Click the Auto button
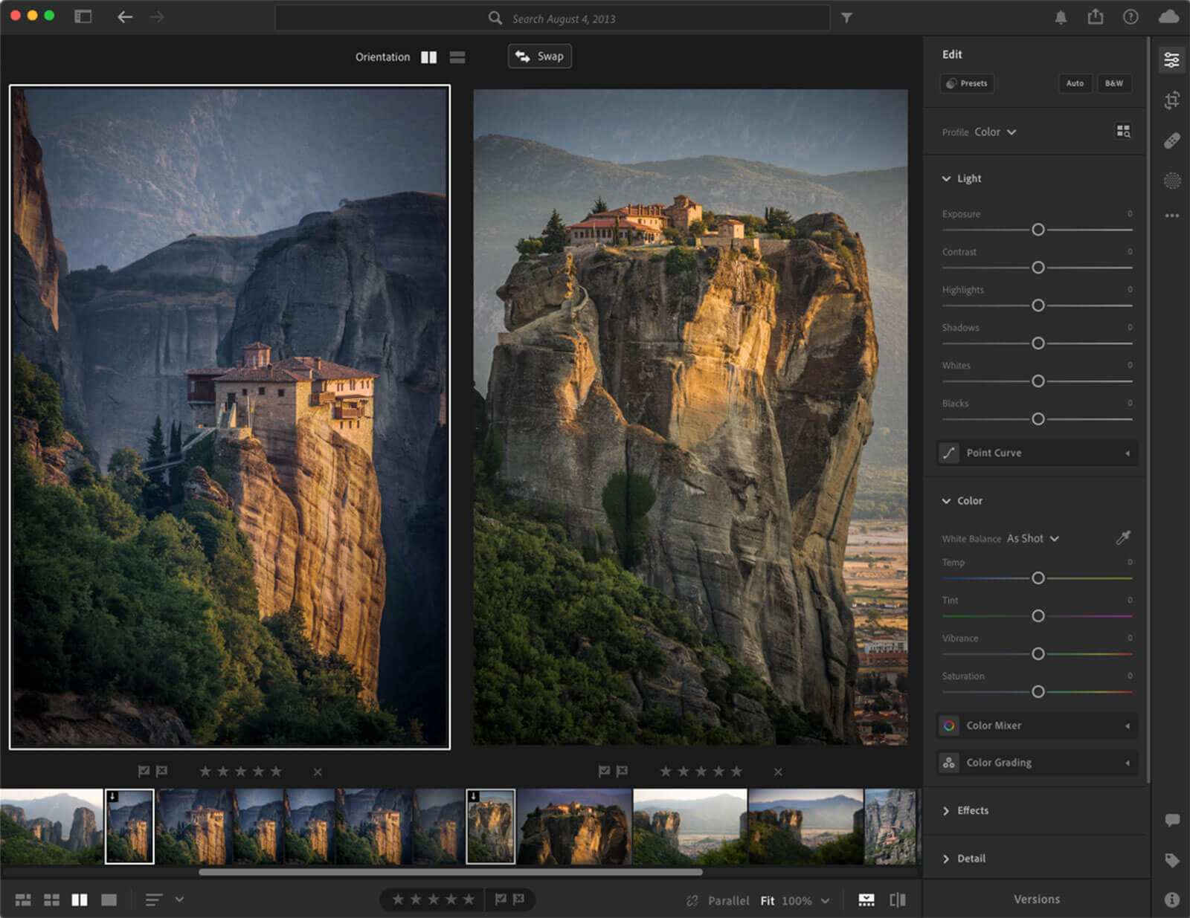Viewport: 1190px width, 918px height. point(1075,83)
